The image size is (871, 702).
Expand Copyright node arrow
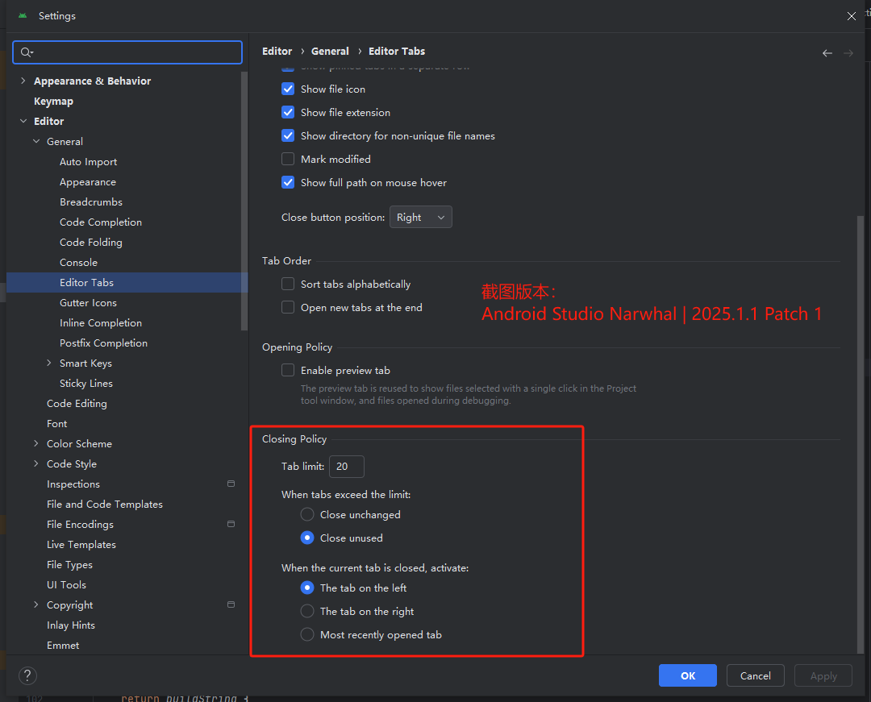[x=36, y=604]
